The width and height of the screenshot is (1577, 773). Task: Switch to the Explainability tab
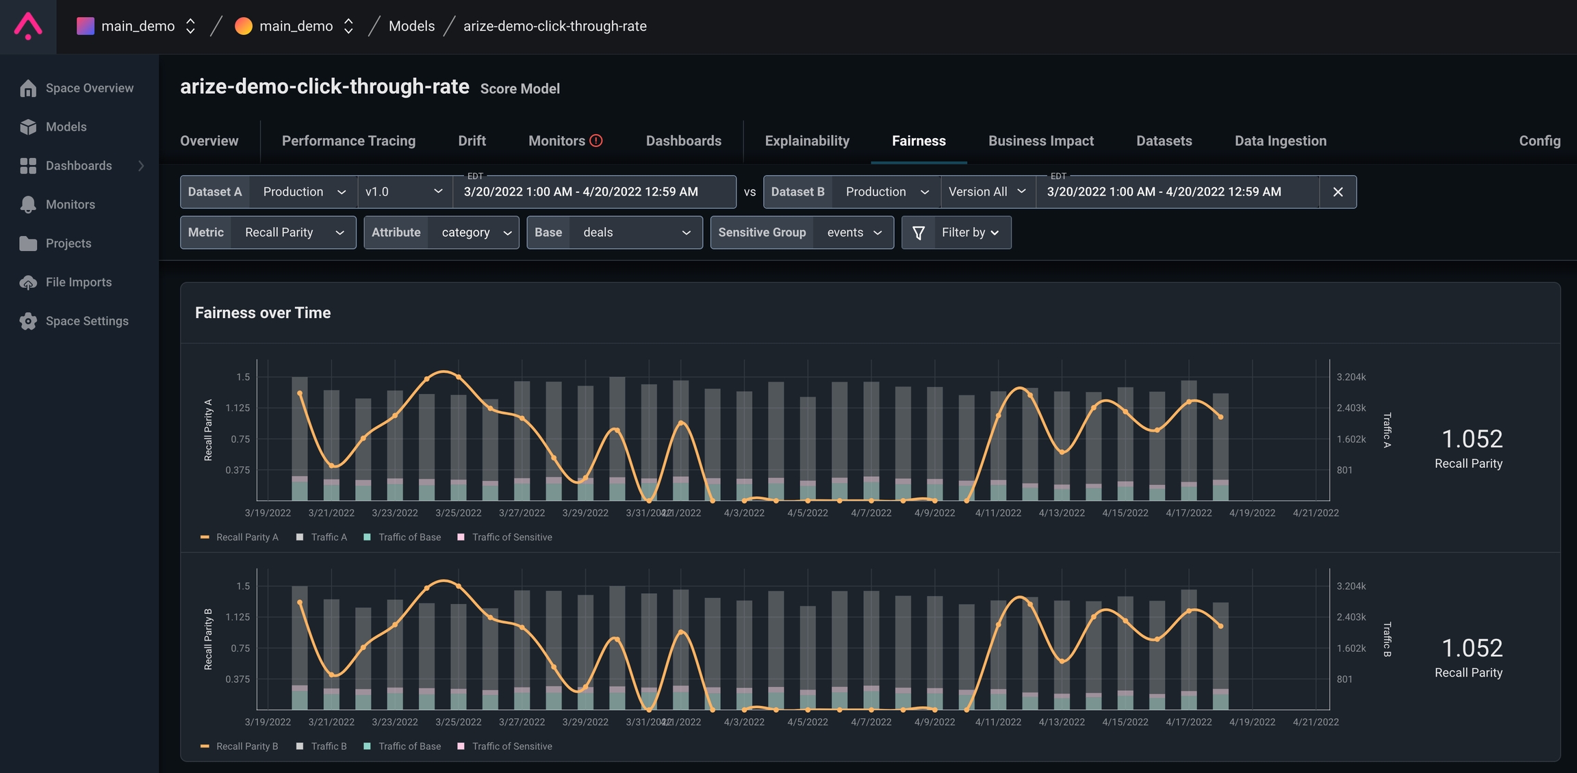tap(807, 141)
